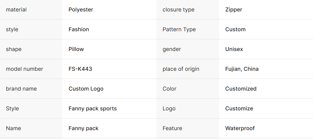Select the 'Pillow' shape value

[76, 49]
